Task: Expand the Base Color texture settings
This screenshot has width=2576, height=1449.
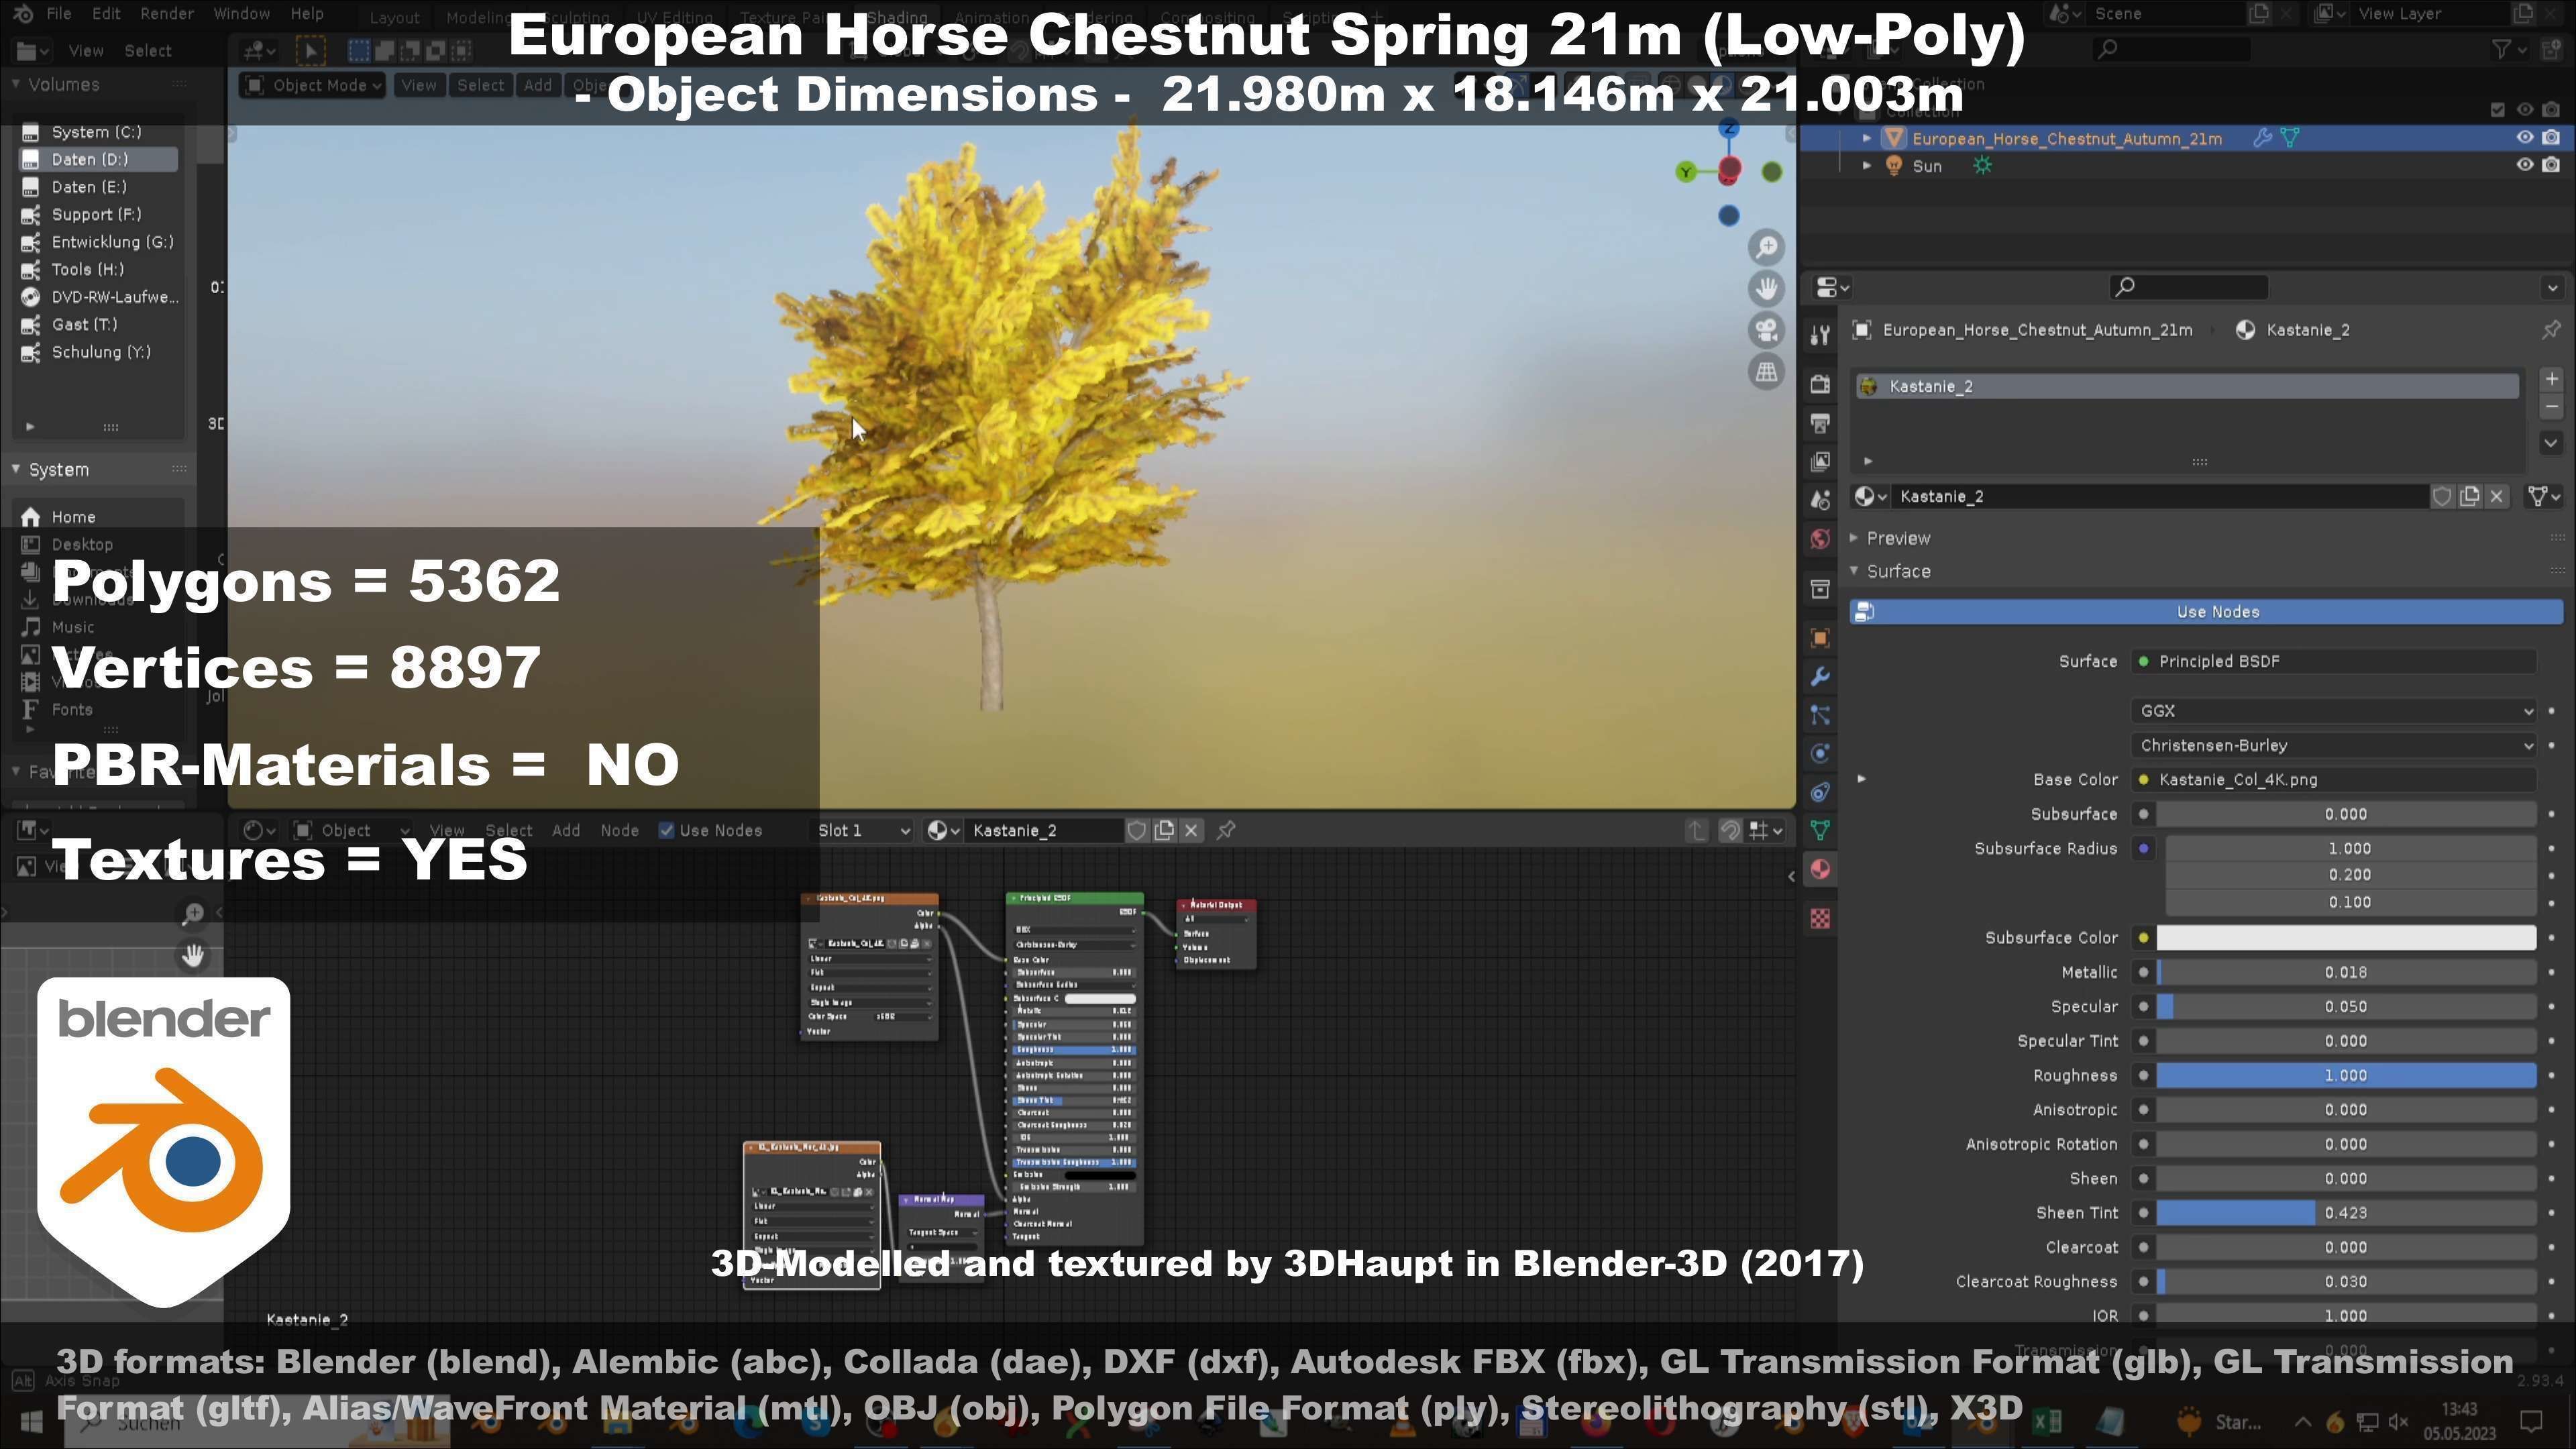Action: point(1861,779)
